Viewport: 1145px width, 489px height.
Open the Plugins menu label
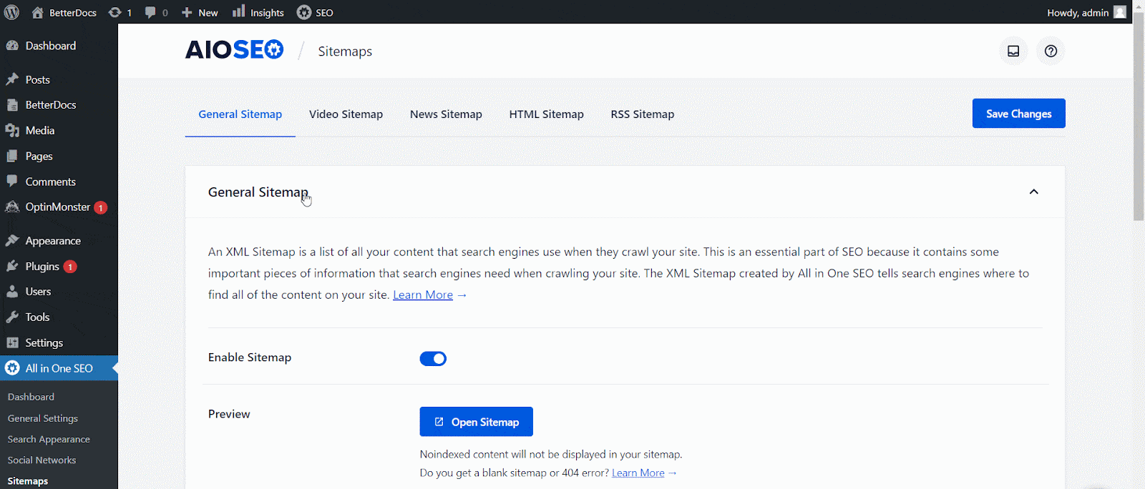pos(42,267)
